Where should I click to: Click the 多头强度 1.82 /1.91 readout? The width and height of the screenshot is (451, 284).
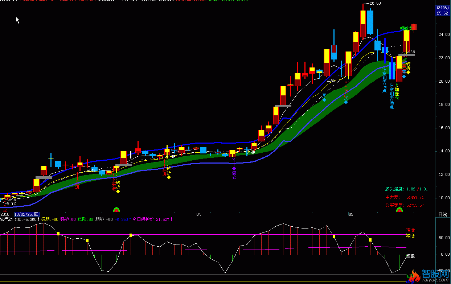coord(406,189)
